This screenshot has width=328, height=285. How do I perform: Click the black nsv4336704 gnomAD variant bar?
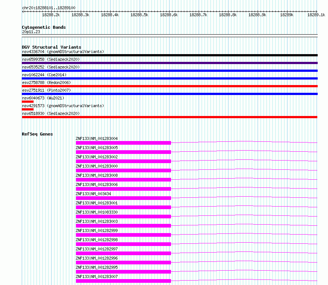170,55
